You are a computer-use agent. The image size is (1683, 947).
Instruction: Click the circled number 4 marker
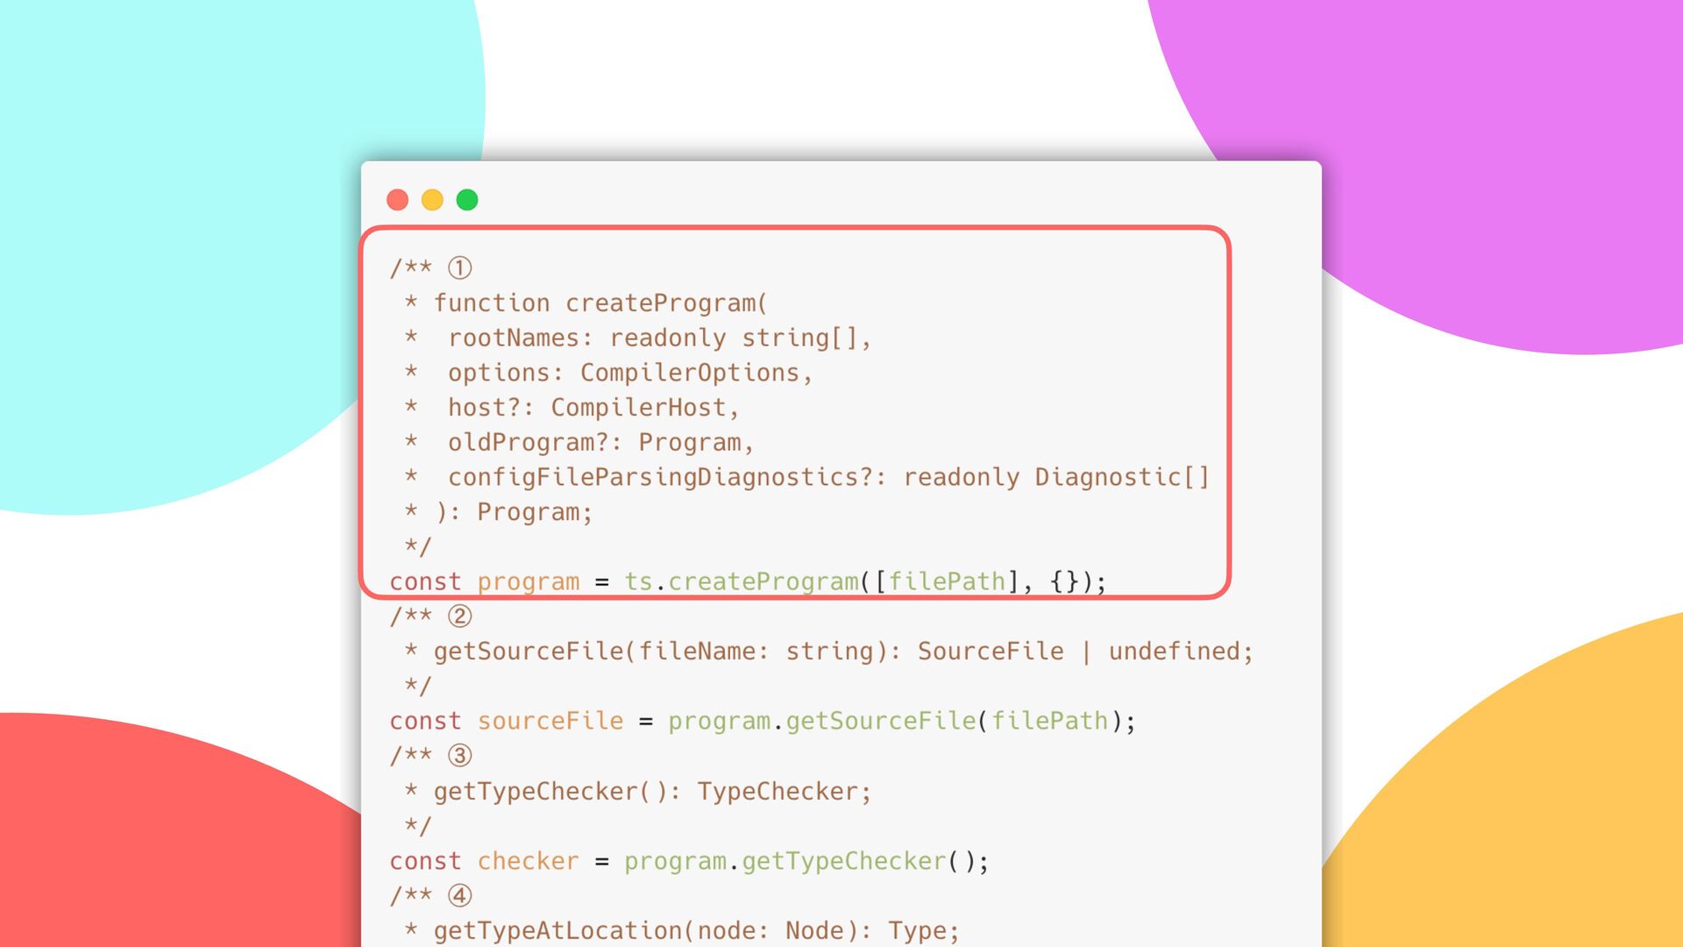click(x=460, y=895)
